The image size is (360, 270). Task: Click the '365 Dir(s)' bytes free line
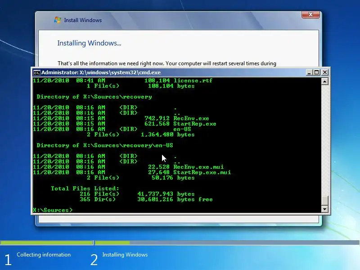point(146,199)
